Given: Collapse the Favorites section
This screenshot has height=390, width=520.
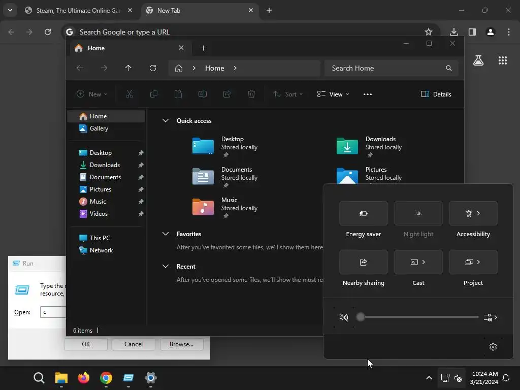Looking at the screenshot, I should pyautogui.click(x=166, y=234).
